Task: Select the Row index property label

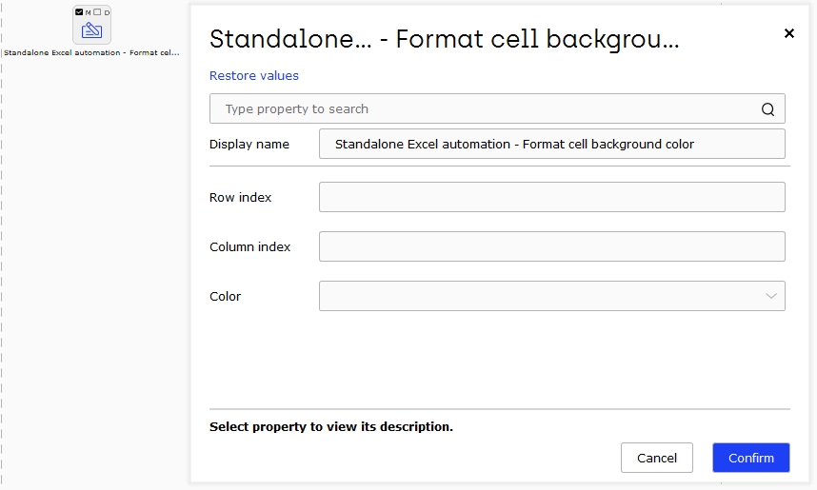Action: click(240, 197)
